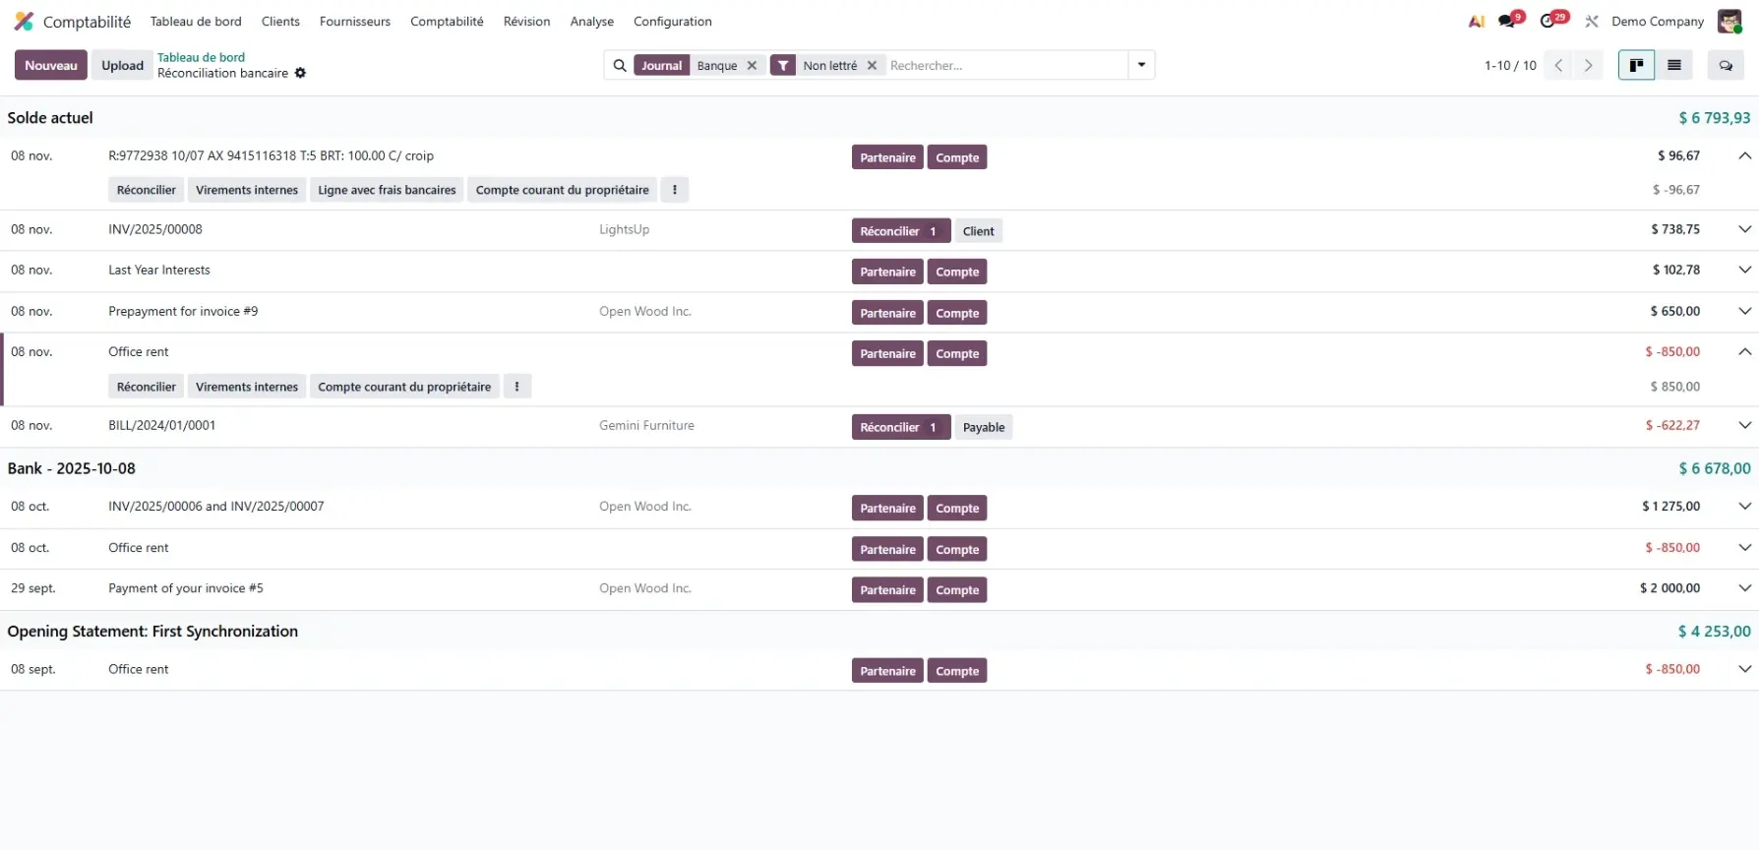
Task: Open the Odoo apps home icon
Action: click(24, 21)
